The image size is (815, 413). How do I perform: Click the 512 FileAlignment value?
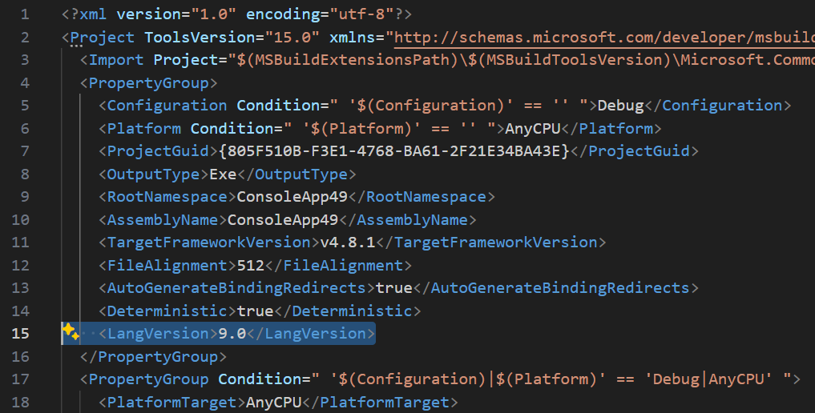coord(251,265)
